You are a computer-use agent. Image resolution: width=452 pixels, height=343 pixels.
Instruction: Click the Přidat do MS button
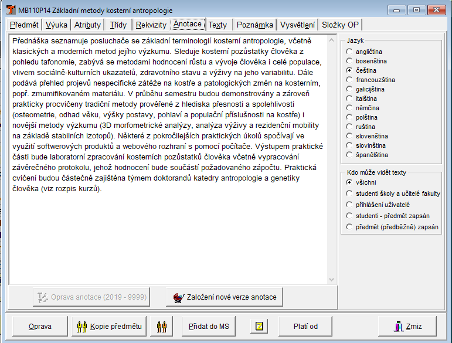pos(209,327)
